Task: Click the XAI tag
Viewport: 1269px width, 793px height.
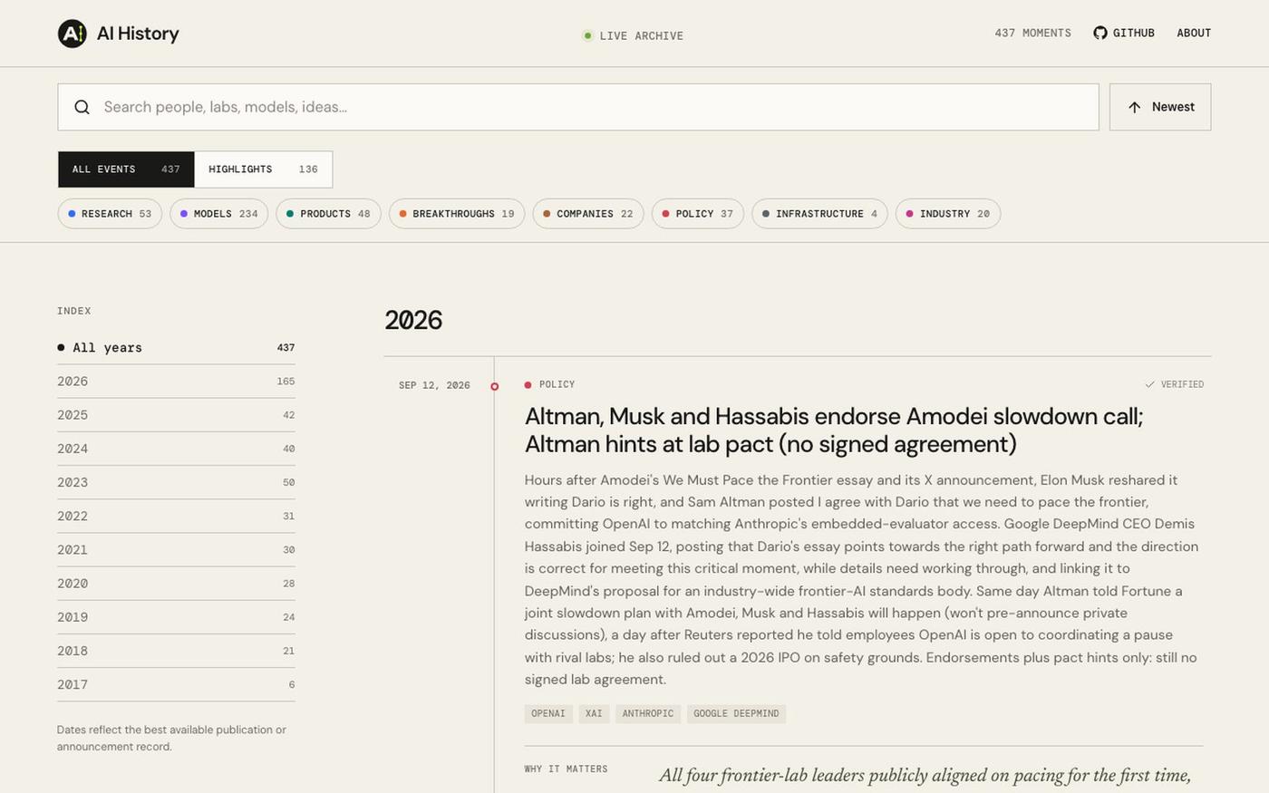Action: 594,714
